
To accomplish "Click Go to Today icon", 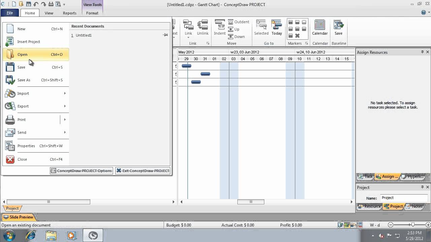I will tap(276, 25).
